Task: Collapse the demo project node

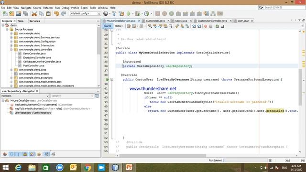Action: pyautogui.click(x=3, y=25)
